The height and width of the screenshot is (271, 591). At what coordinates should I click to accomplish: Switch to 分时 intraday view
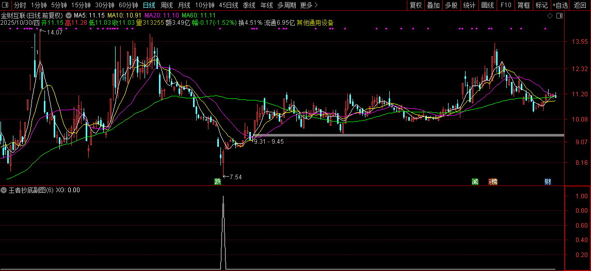click(x=20, y=5)
